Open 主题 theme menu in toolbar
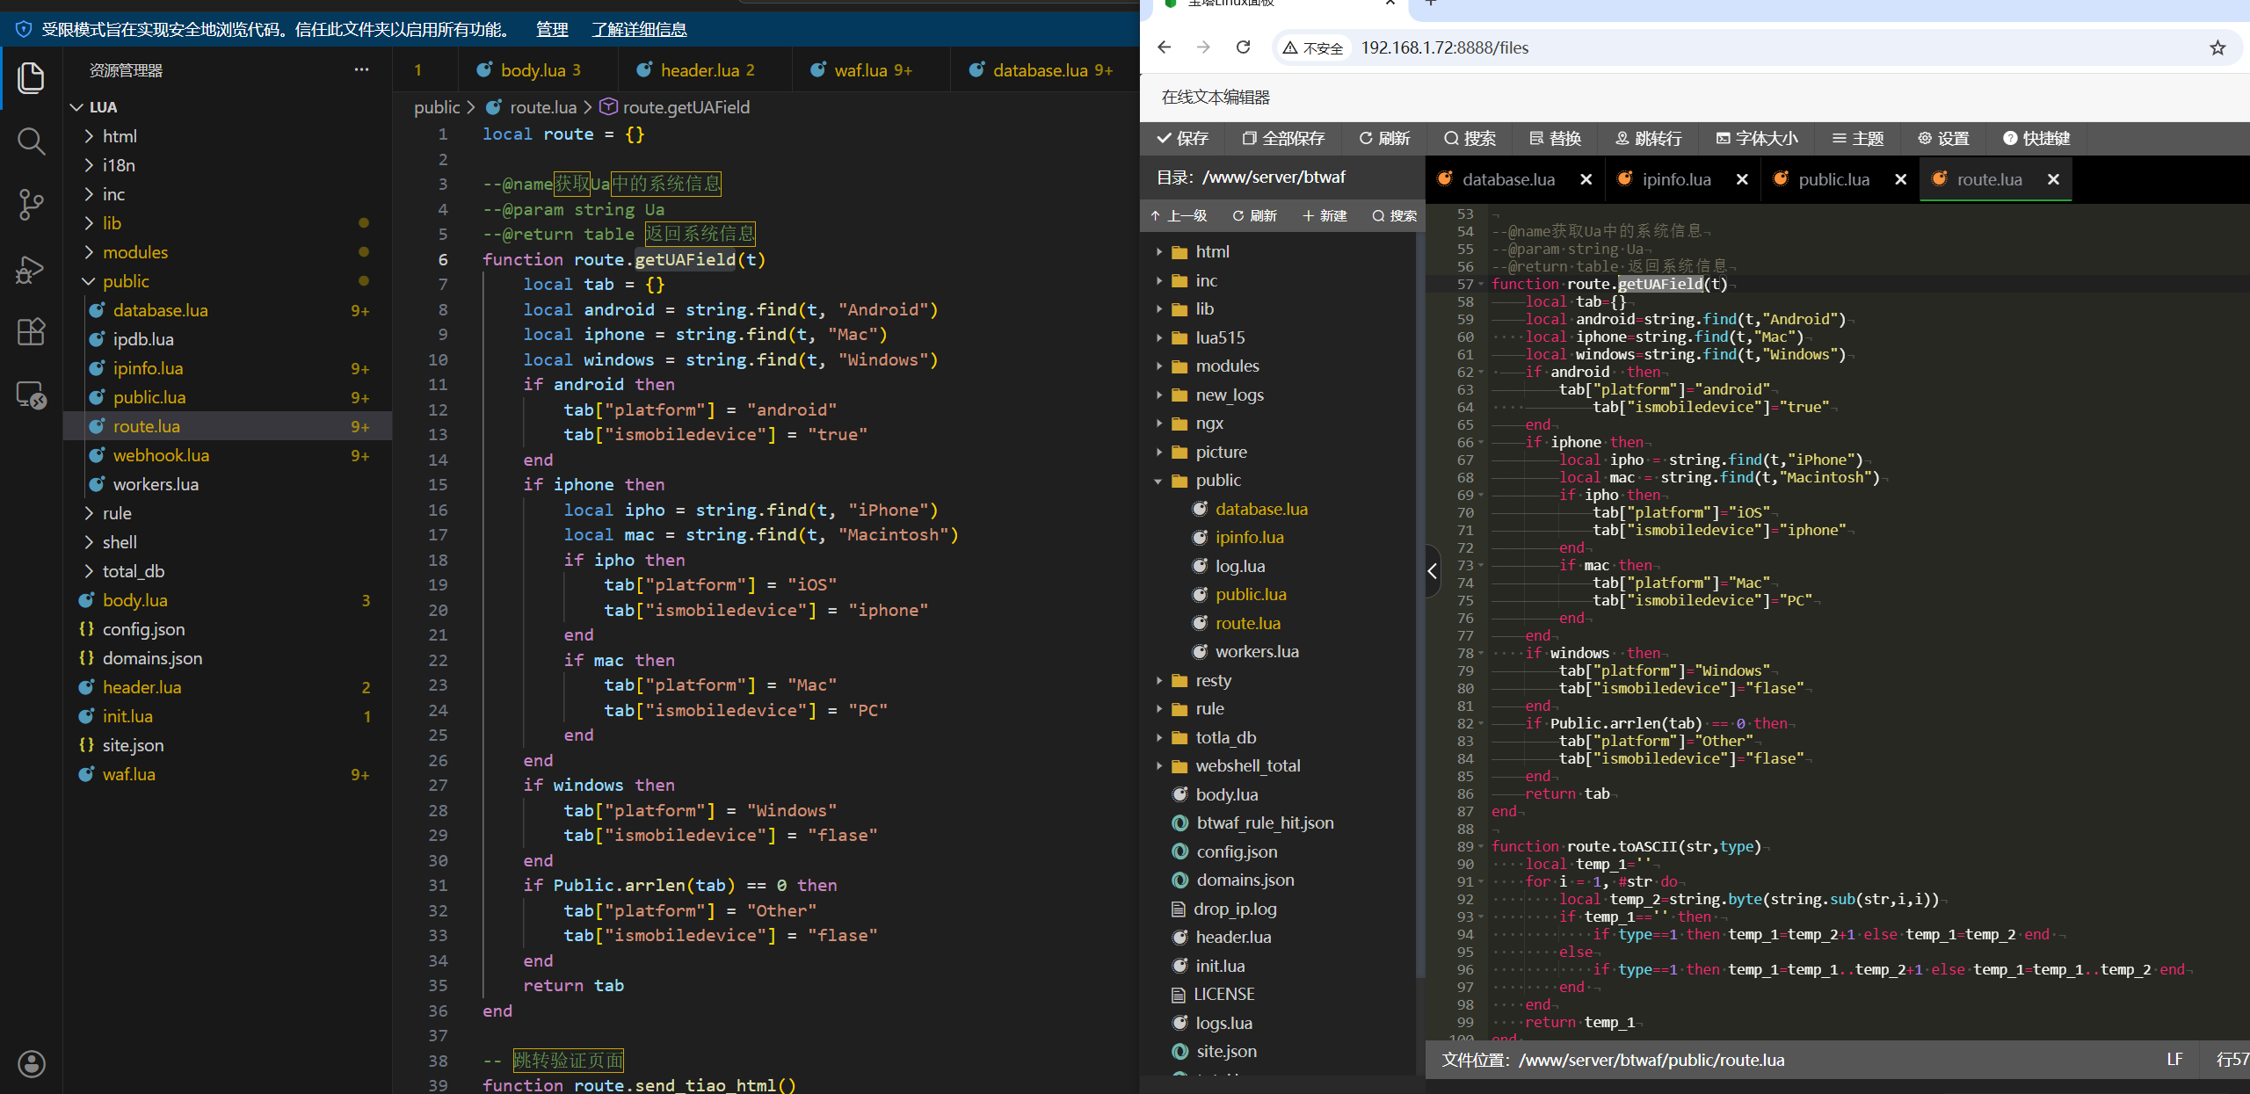The height and width of the screenshot is (1094, 2250). pos(1857,138)
